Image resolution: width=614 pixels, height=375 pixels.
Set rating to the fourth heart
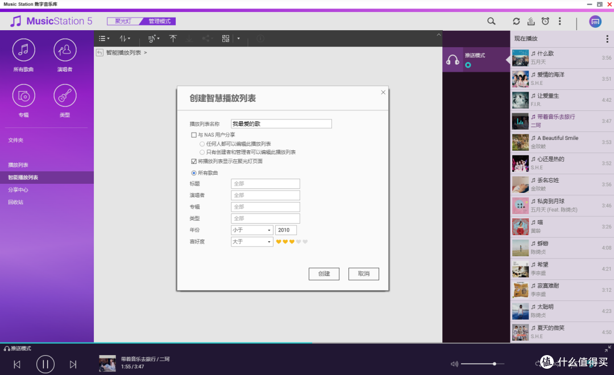(x=298, y=242)
